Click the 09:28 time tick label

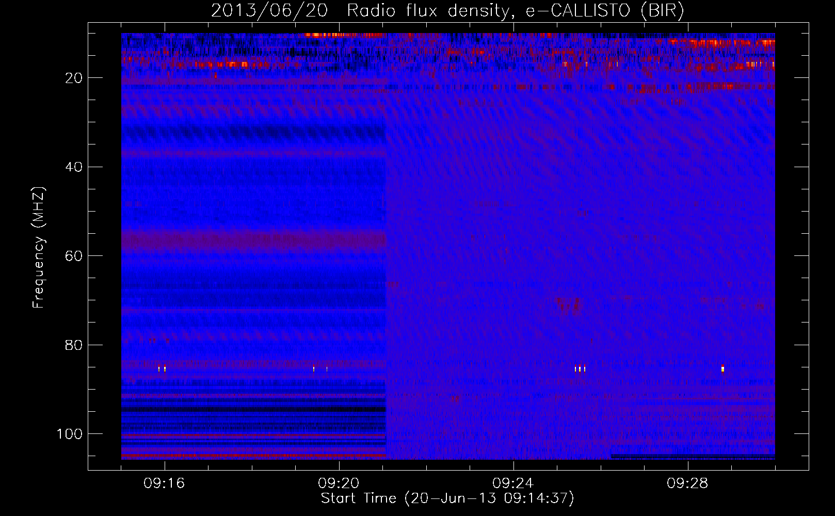coord(687,483)
